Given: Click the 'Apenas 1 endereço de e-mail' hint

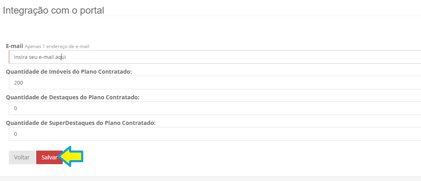Looking at the screenshot, I should pos(57,46).
